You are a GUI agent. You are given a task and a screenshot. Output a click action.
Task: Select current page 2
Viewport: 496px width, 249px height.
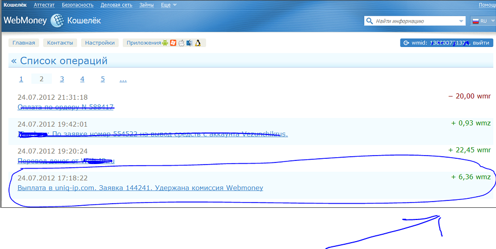point(42,79)
